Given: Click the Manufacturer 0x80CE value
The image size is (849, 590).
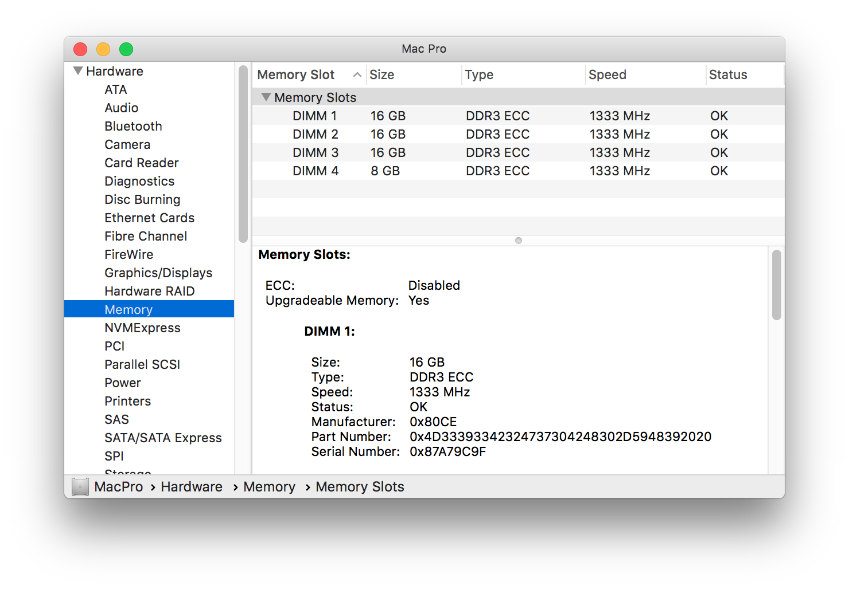Looking at the screenshot, I should pyautogui.click(x=433, y=422).
